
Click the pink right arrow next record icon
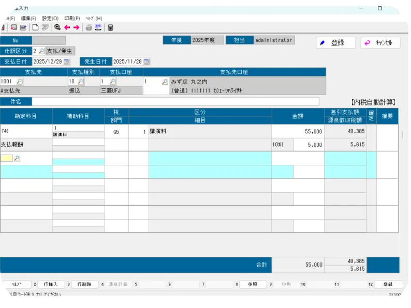[x=76, y=27]
